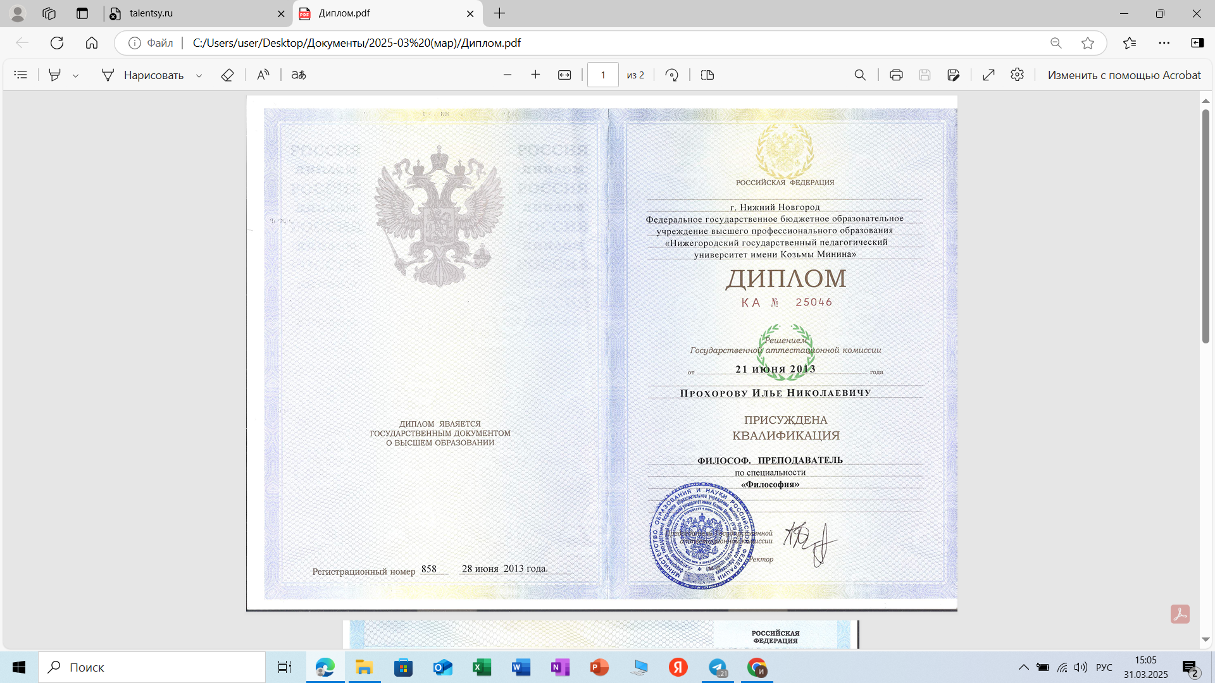Zoom in with the plus button
The height and width of the screenshot is (683, 1215).
[535, 75]
